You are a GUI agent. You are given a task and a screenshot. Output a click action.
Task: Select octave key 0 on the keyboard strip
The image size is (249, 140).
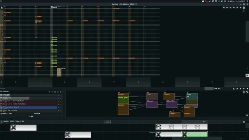click(16, 82)
